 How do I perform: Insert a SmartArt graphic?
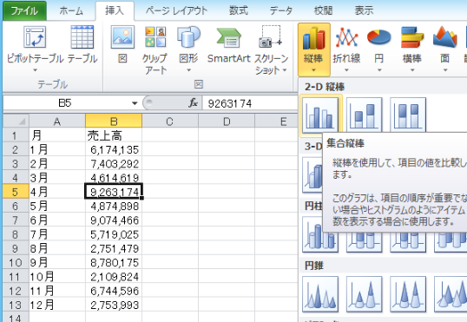pos(228,44)
